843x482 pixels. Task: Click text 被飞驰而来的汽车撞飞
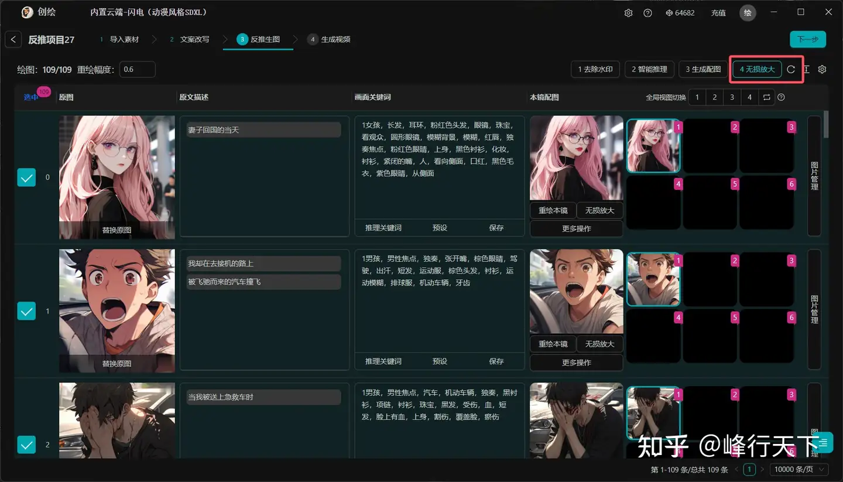coord(224,282)
